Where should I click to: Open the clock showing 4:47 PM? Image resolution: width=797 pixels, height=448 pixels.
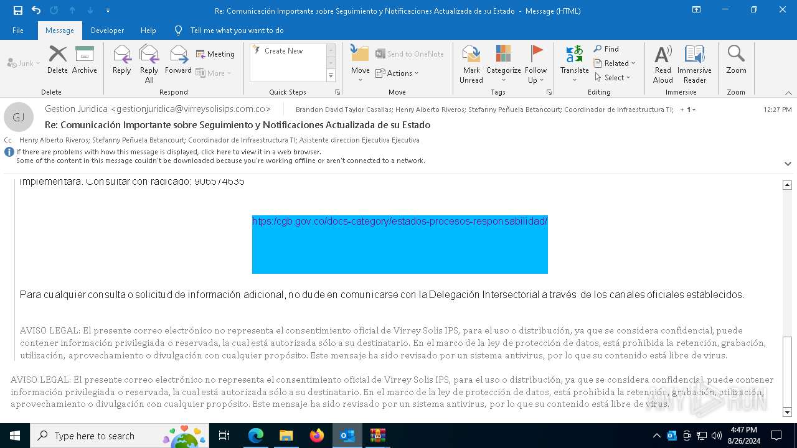click(x=743, y=436)
